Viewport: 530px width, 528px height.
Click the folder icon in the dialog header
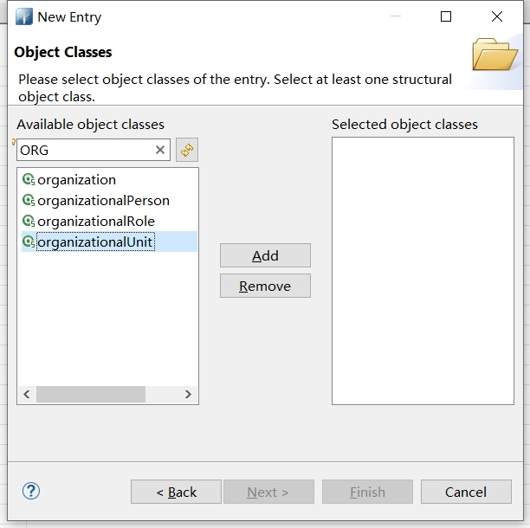coord(494,54)
